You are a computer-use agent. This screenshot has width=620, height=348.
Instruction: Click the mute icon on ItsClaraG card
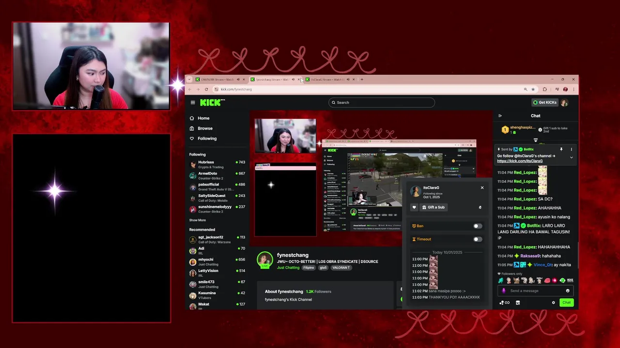(480, 207)
